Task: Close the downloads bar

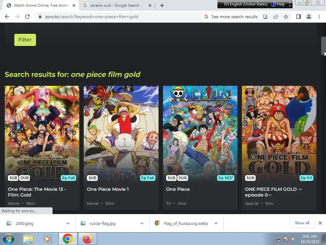Action: click(320, 223)
